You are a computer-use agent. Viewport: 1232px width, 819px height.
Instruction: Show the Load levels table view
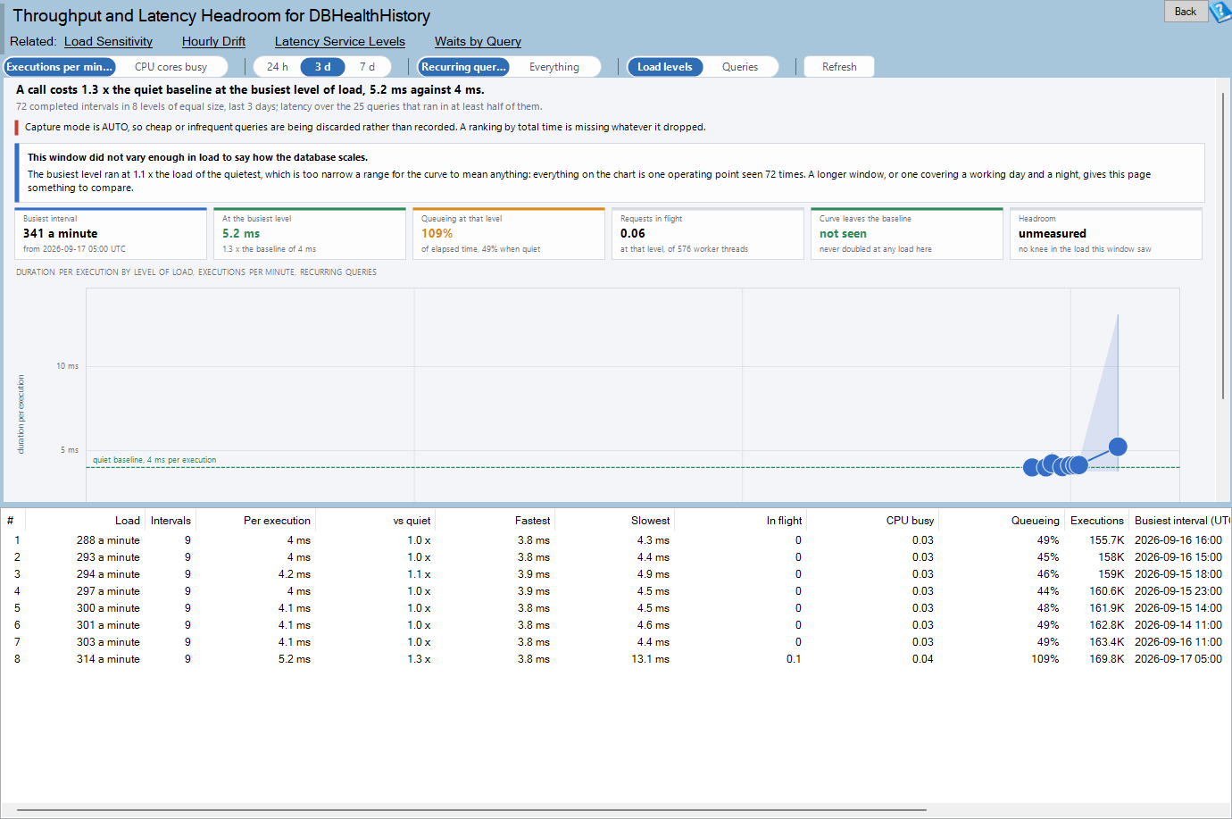click(665, 67)
